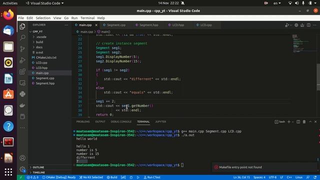The height and width of the screenshot is (180, 320).
Task: Open the Selection menu
Action: pos(43,18)
